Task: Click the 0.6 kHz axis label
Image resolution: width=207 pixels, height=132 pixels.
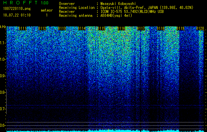Action: tap(3, 125)
